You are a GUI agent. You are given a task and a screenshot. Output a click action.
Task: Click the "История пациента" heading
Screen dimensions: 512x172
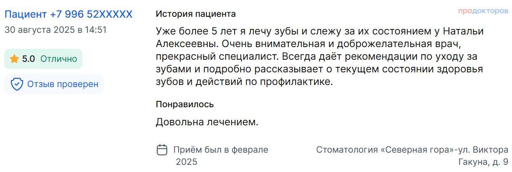pos(195,14)
